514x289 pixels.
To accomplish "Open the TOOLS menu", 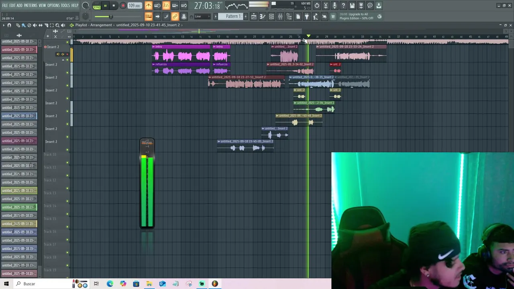I will point(65,5).
